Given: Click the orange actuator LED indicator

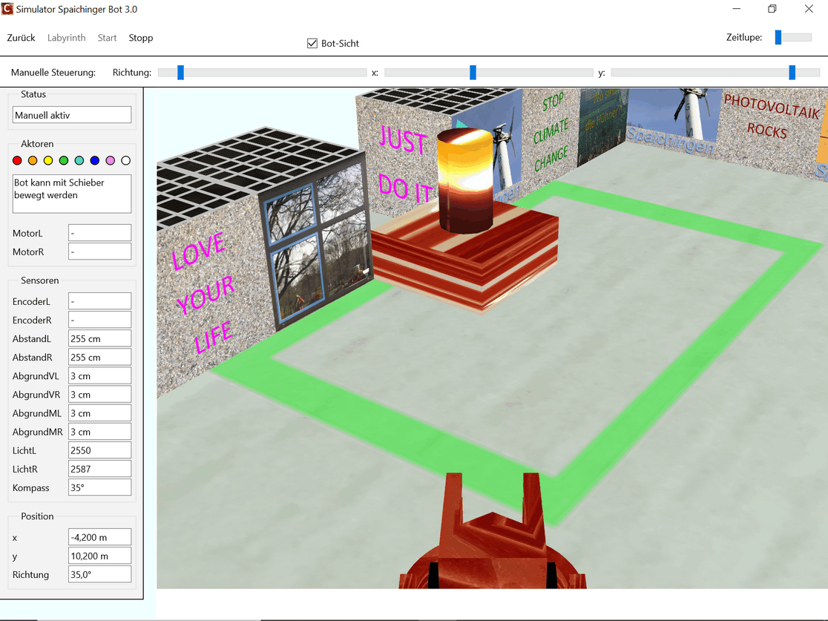Looking at the screenshot, I should tap(33, 160).
